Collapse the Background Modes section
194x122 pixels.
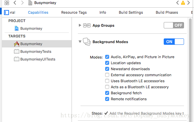tap(80, 42)
